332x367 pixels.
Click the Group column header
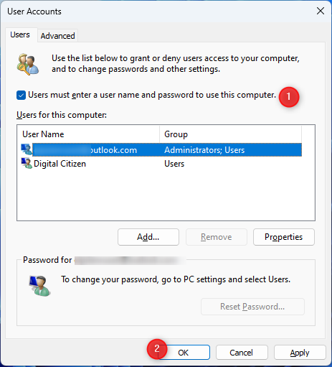tap(230, 134)
